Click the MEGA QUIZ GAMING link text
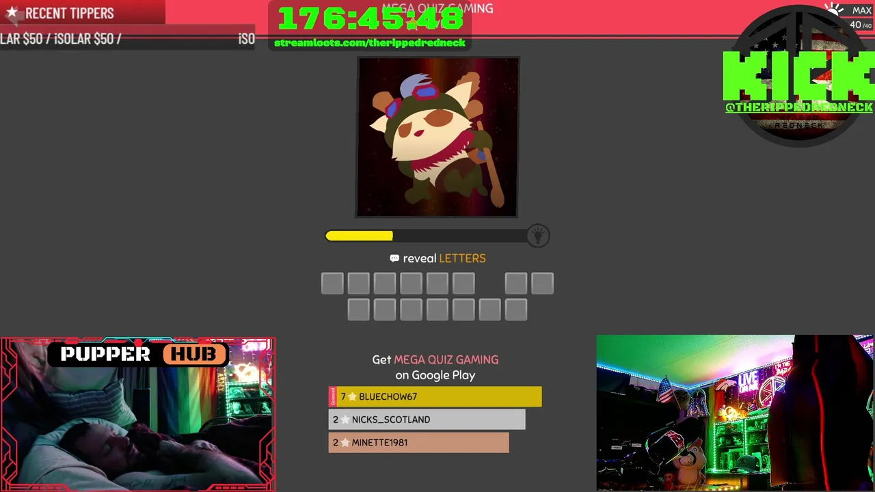This screenshot has height=492, width=875. click(x=446, y=359)
